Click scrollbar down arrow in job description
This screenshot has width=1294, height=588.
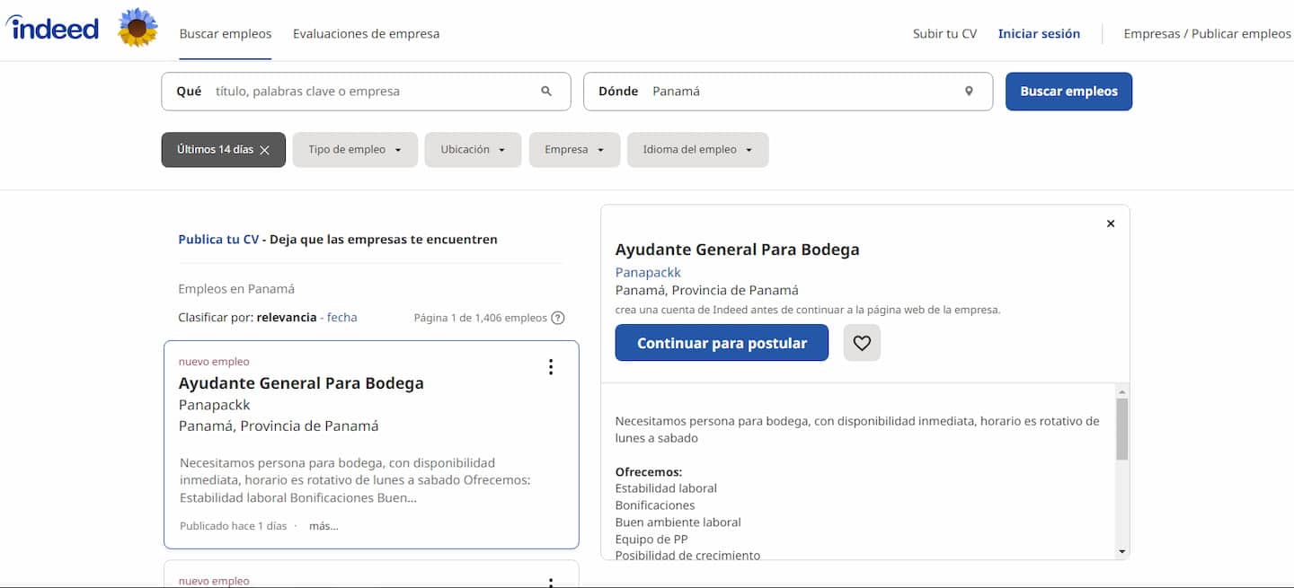click(x=1121, y=550)
